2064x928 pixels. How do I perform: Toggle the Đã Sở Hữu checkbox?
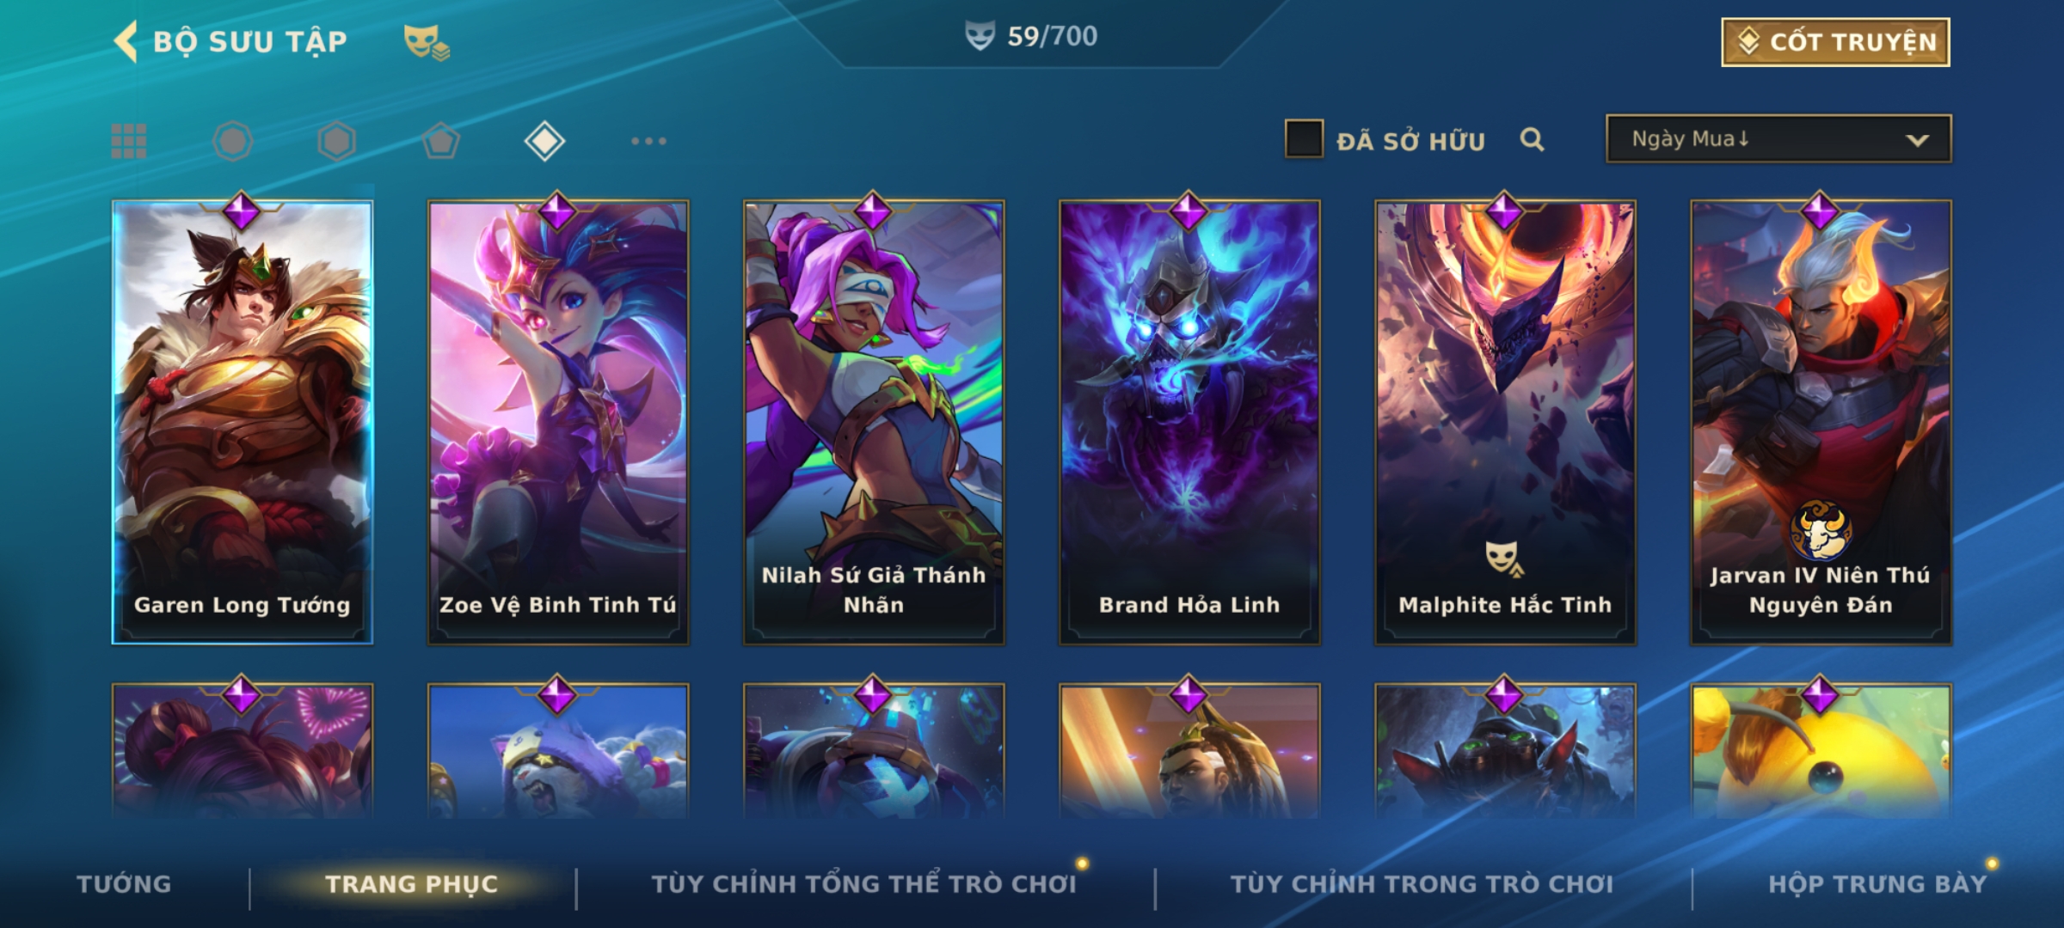(1304, 139)
